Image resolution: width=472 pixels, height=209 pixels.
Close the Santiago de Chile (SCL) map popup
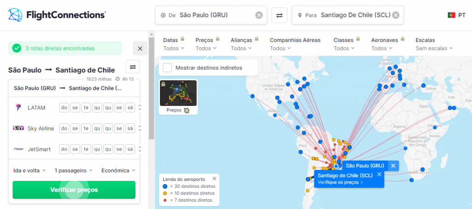pos(379,174)
